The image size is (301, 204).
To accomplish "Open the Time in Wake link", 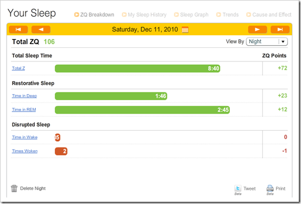I will 24,137.
